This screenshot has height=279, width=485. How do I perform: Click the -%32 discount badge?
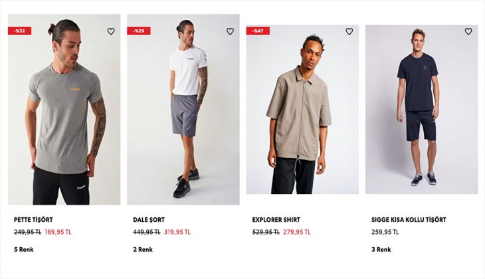[x=19, y=31]
